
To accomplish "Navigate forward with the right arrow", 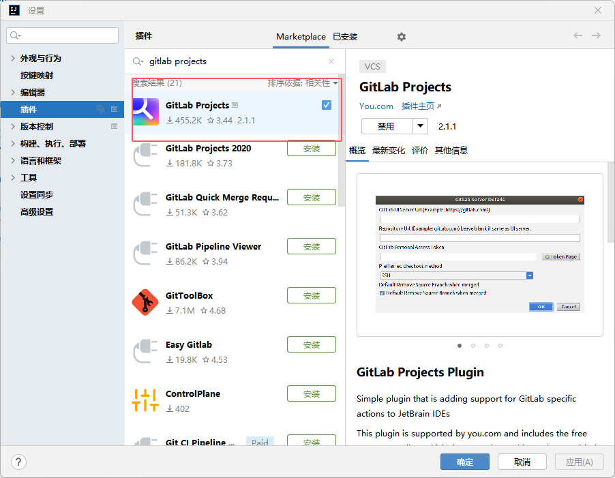I will point(596,35).
